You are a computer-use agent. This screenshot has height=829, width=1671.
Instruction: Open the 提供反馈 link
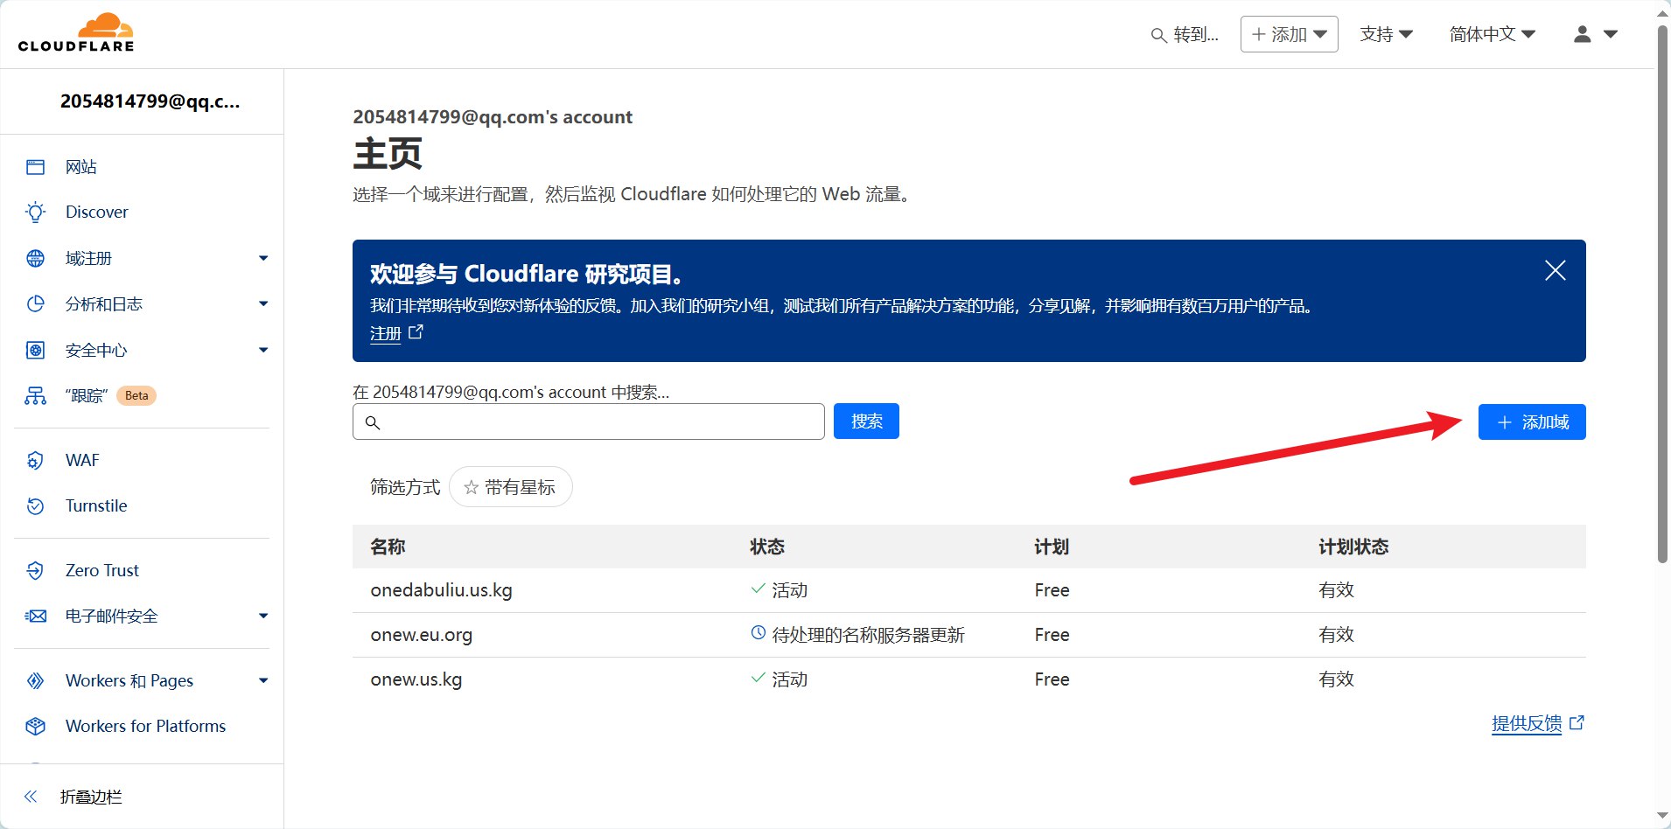(1527, 723)
